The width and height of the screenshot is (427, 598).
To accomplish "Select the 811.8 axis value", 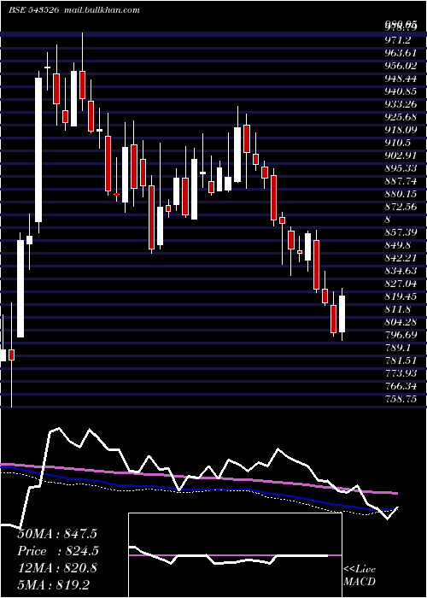I will click(398, 309).
